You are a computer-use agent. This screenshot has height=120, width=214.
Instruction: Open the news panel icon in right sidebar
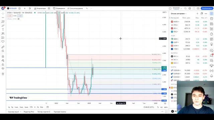(x=211, y=24)
